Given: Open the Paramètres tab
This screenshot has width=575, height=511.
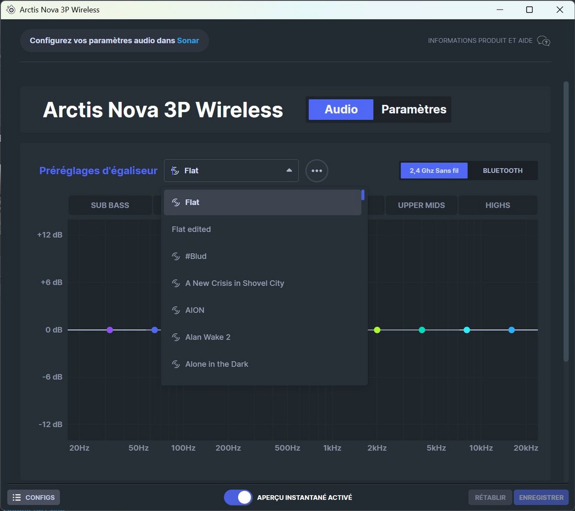Looking at the screenshot, I should (x=414, y=109).
